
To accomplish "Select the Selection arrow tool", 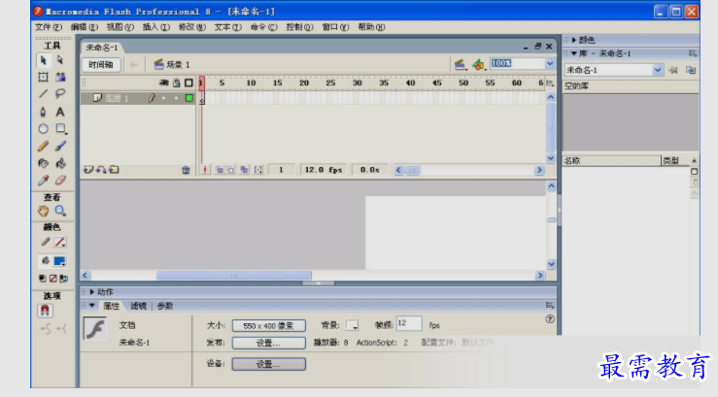I will (43, 60).
